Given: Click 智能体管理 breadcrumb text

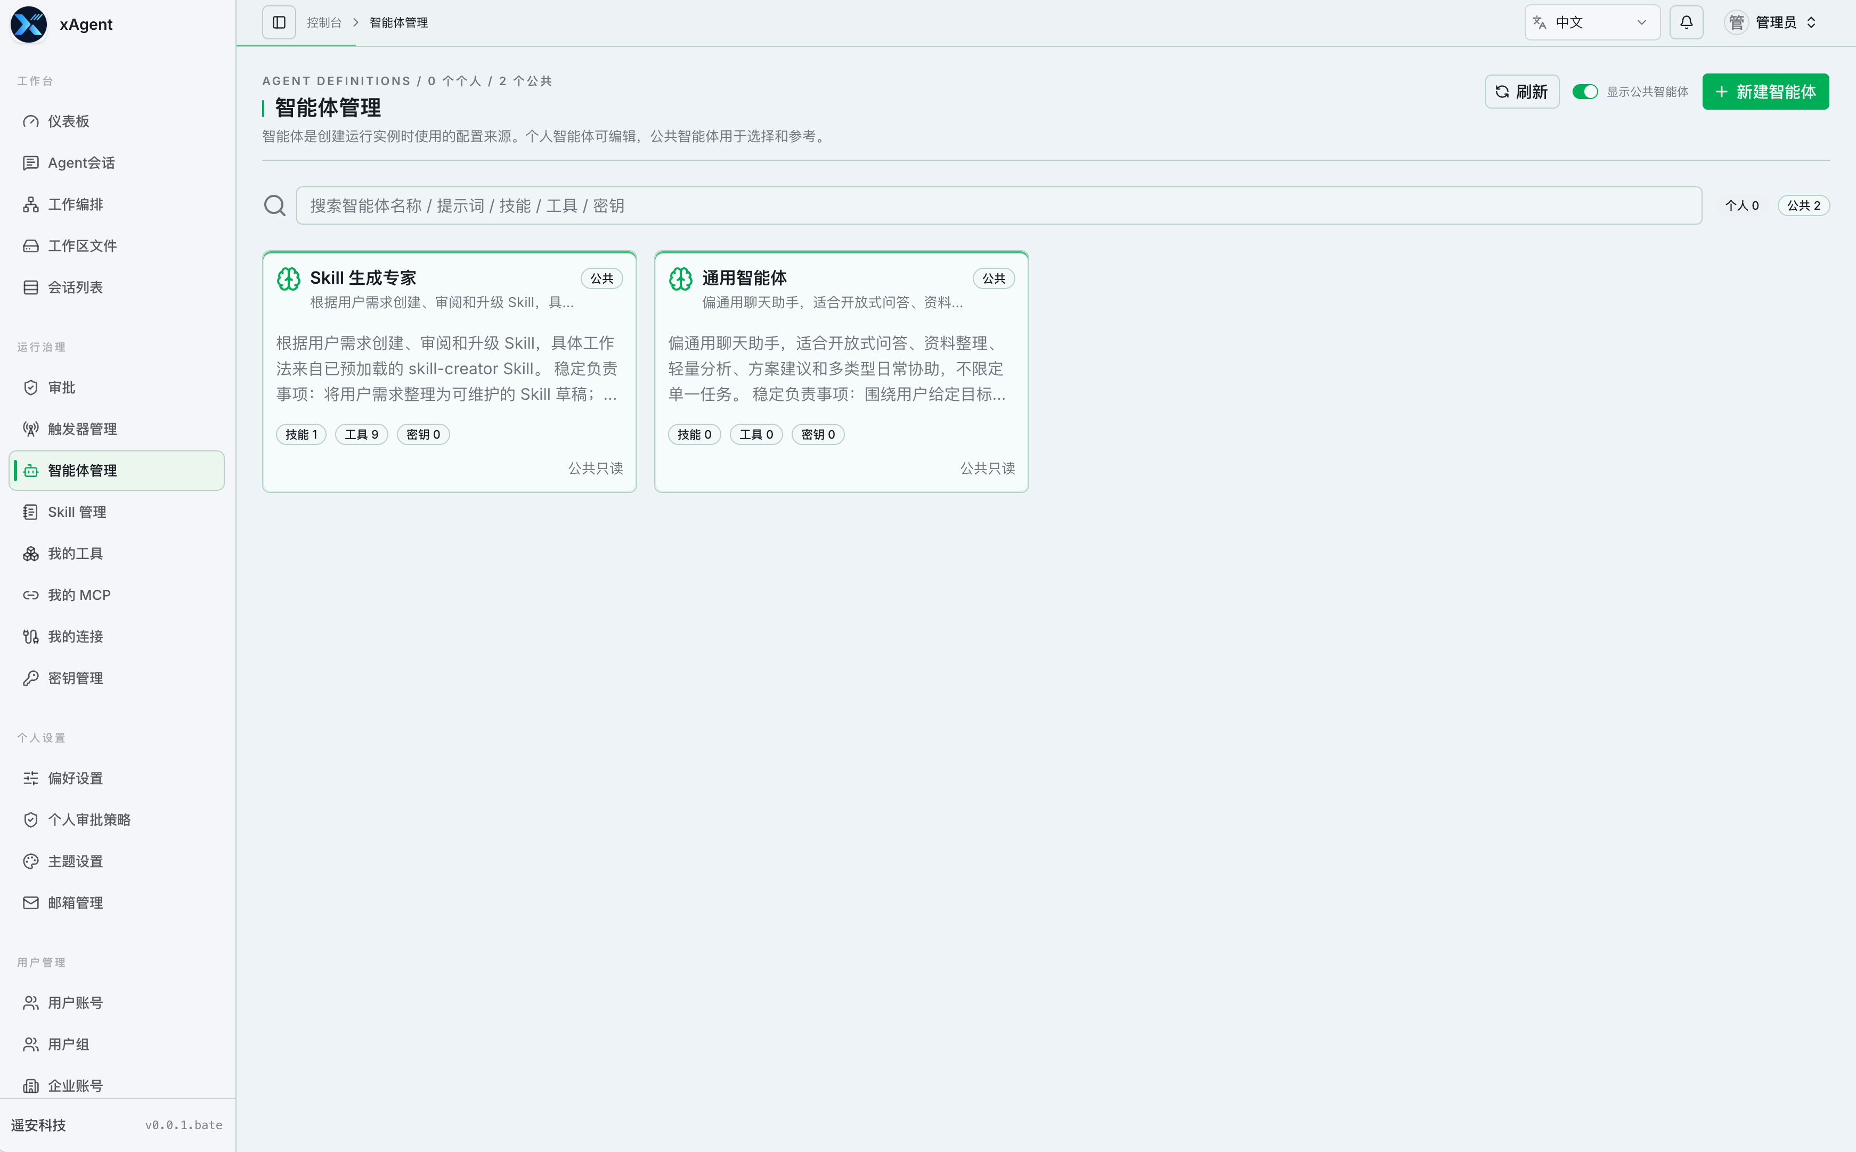Looking at the screenshot, I should tap(398, 23).
